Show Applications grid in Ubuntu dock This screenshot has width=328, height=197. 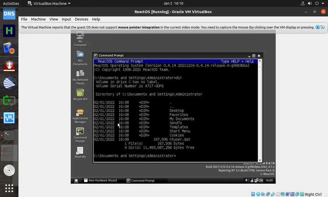point(9,188)
